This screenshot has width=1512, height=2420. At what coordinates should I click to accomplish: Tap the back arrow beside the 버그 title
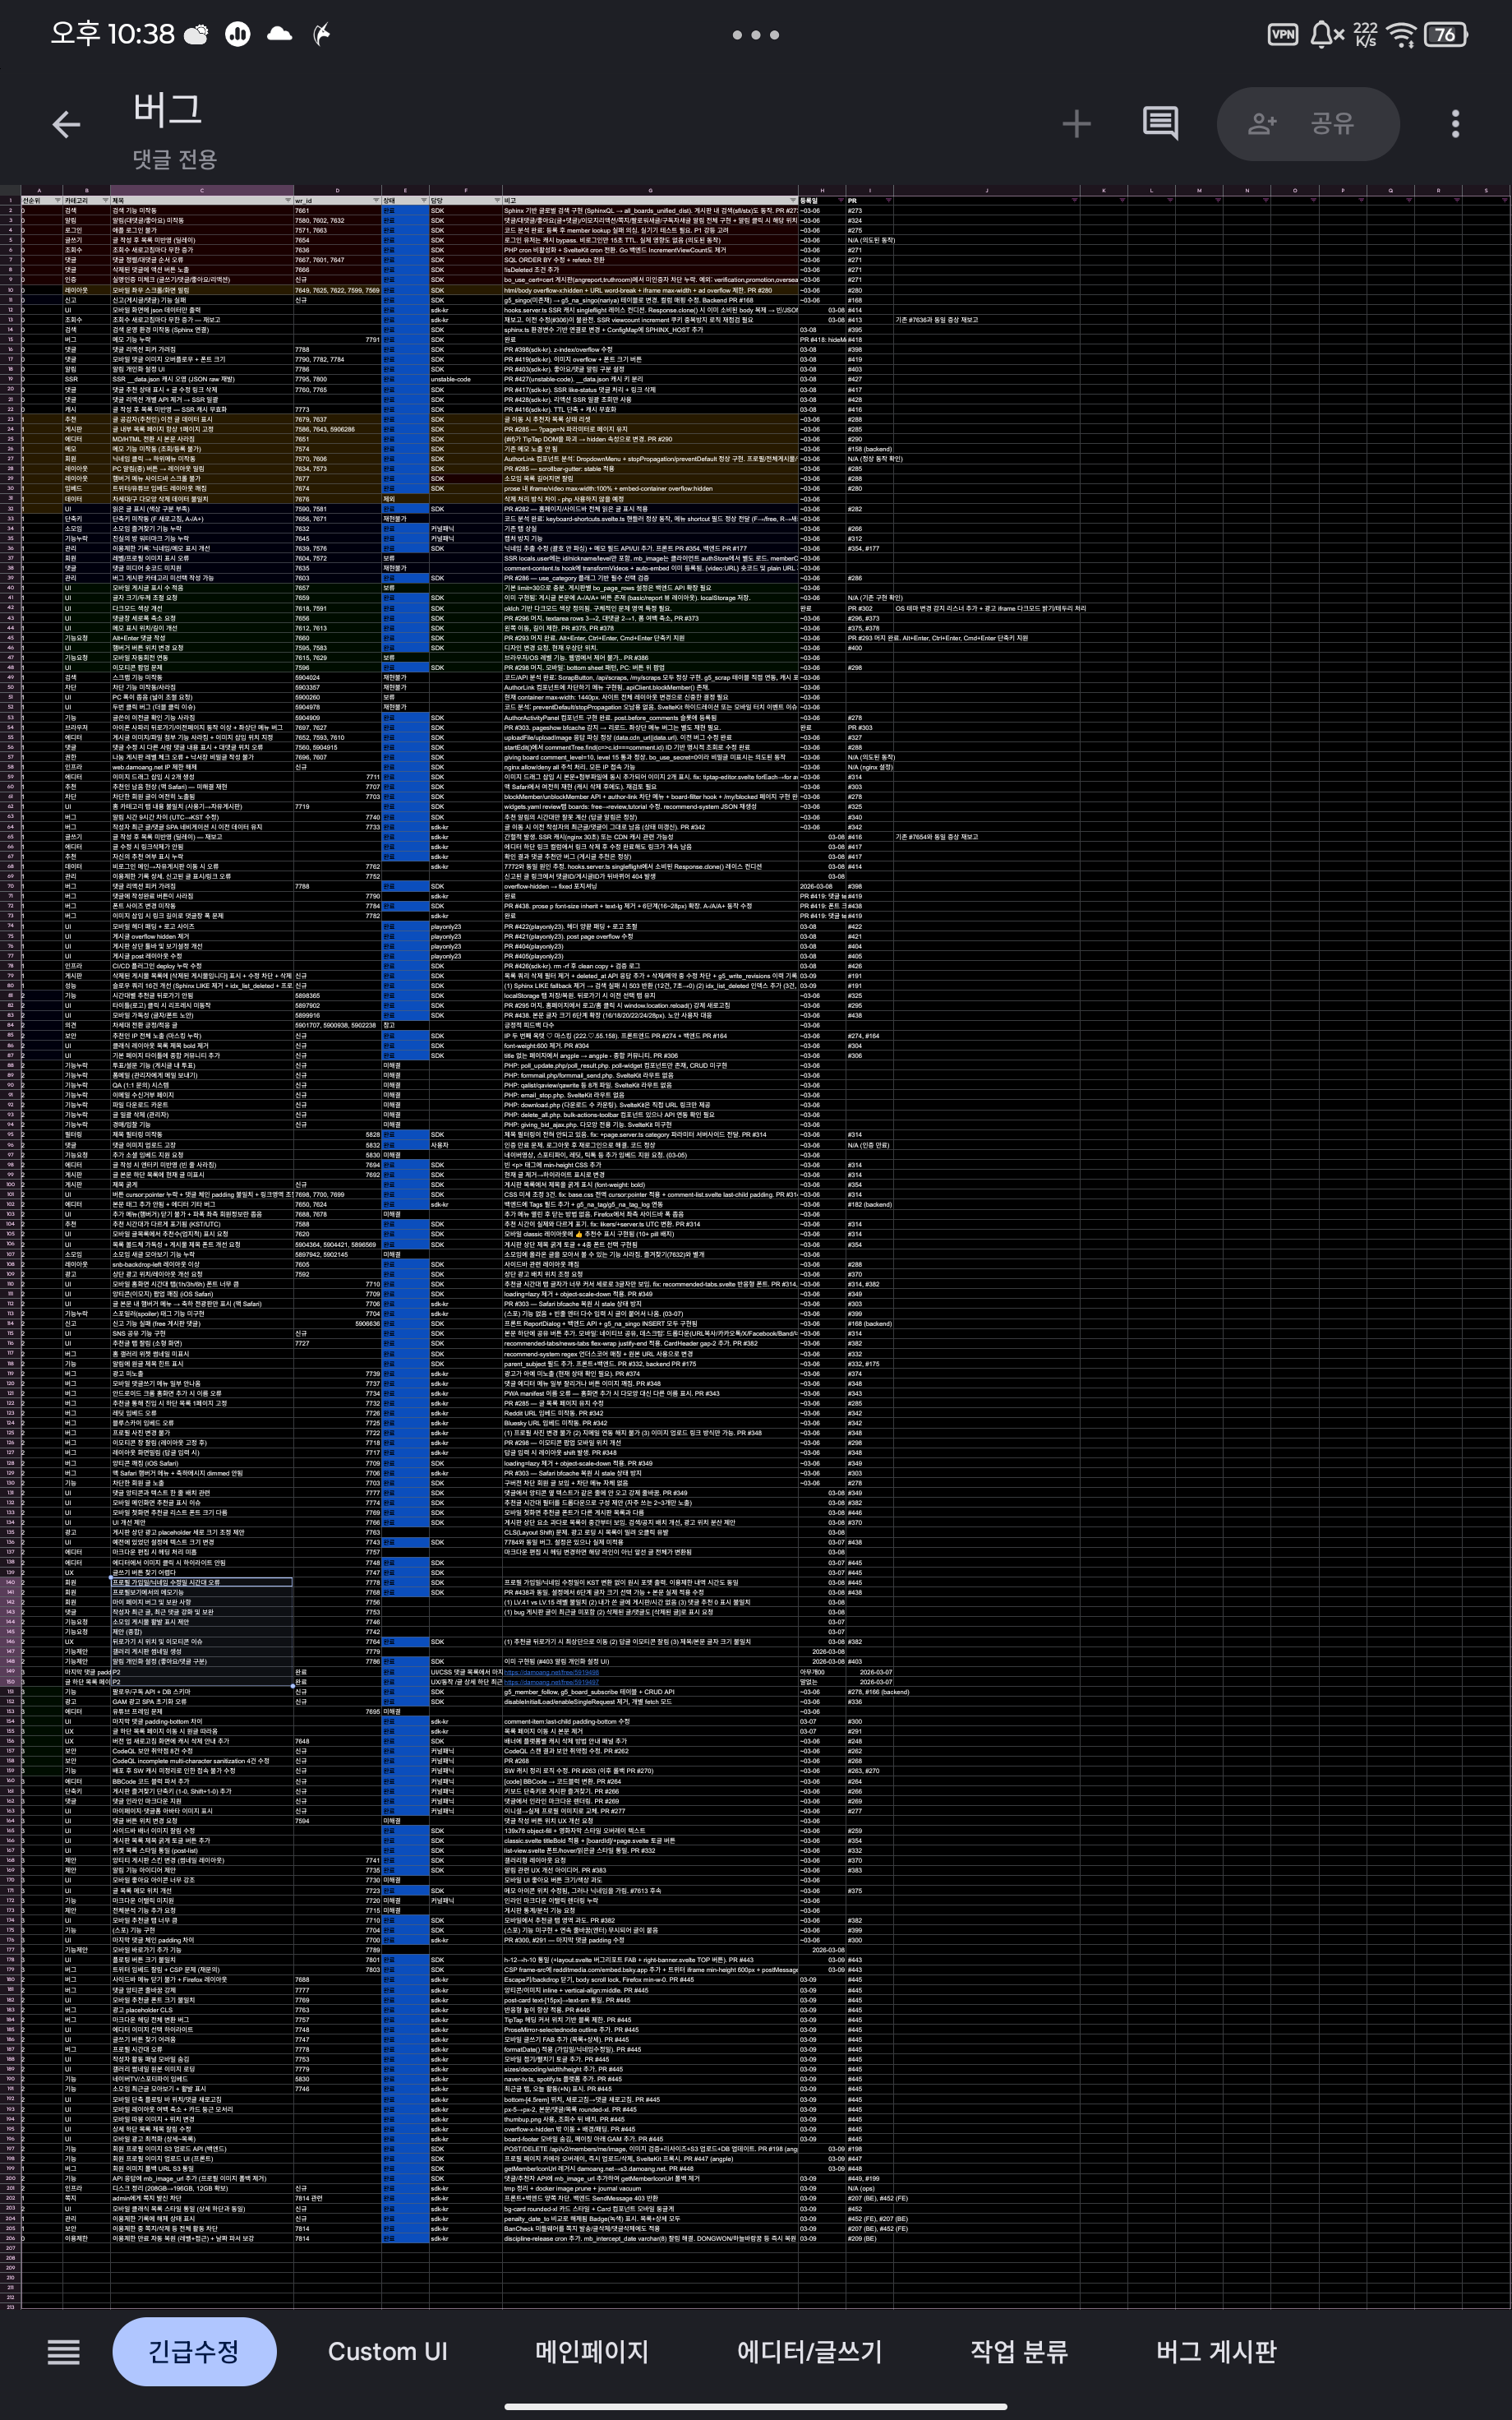[66, 124]
